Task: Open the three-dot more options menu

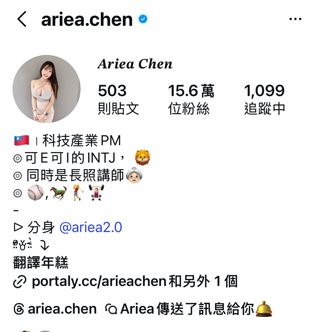Action: [x=295, y=19]
